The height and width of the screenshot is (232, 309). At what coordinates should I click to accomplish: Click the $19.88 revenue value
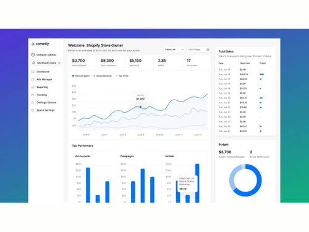pos(243,108)
